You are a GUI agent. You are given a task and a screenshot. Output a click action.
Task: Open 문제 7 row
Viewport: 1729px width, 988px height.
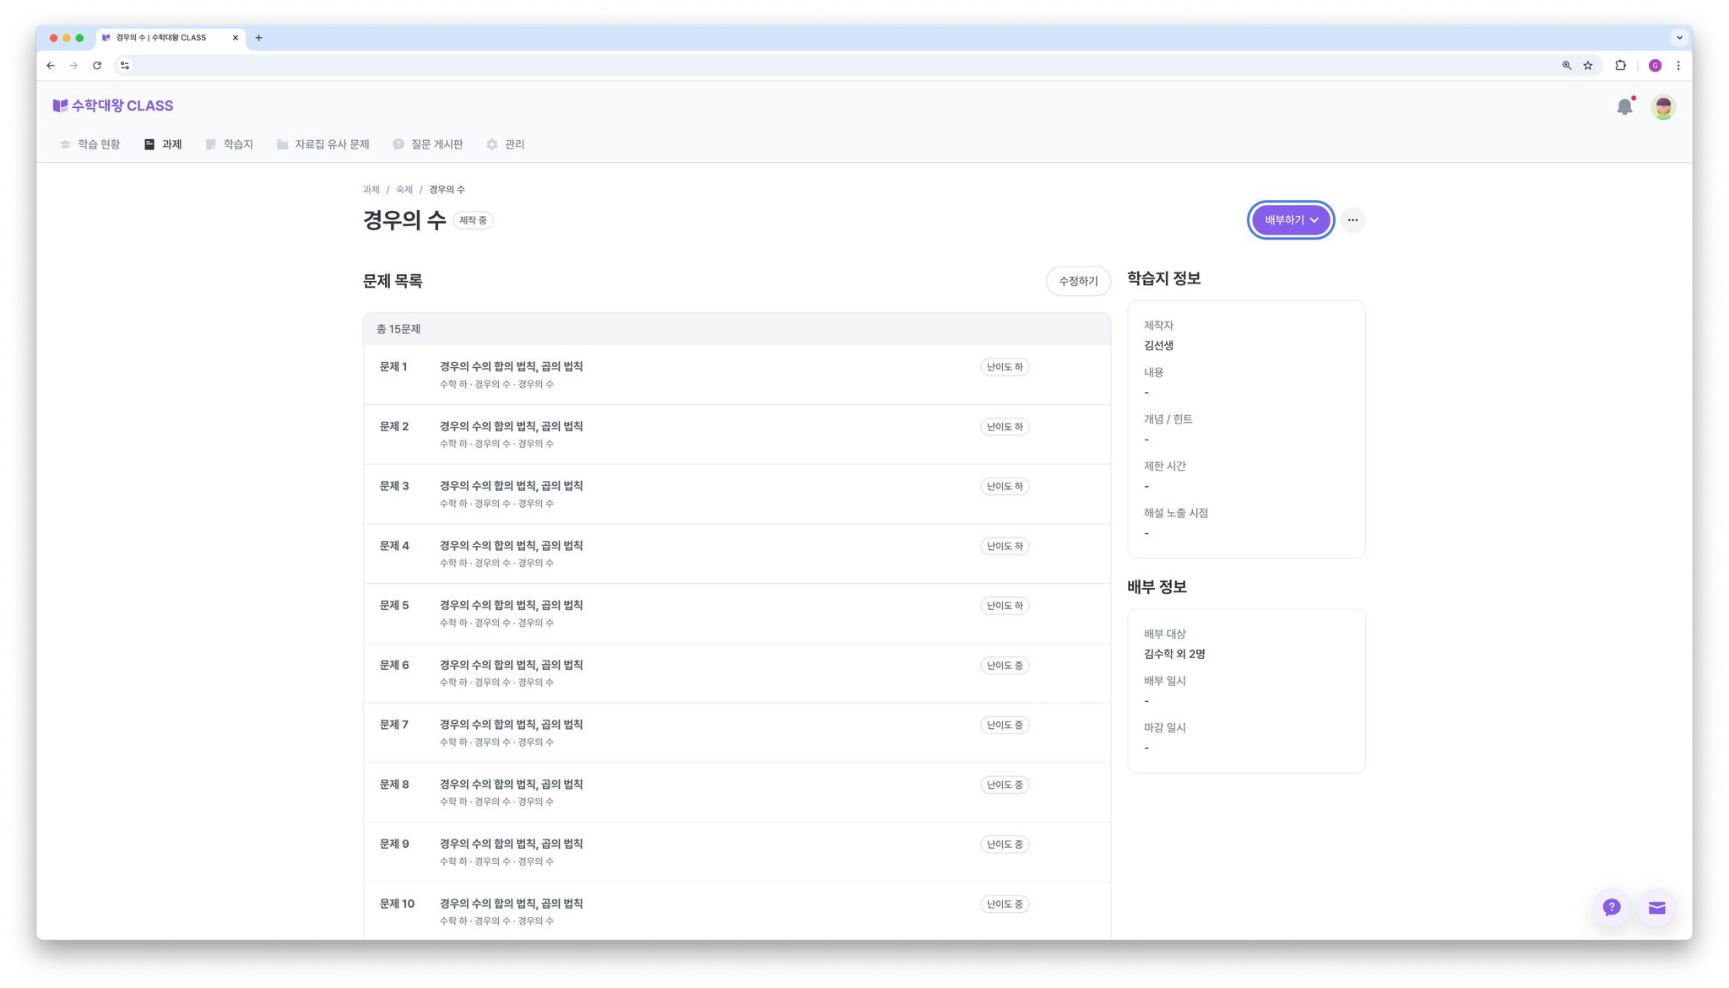(737, 733)
